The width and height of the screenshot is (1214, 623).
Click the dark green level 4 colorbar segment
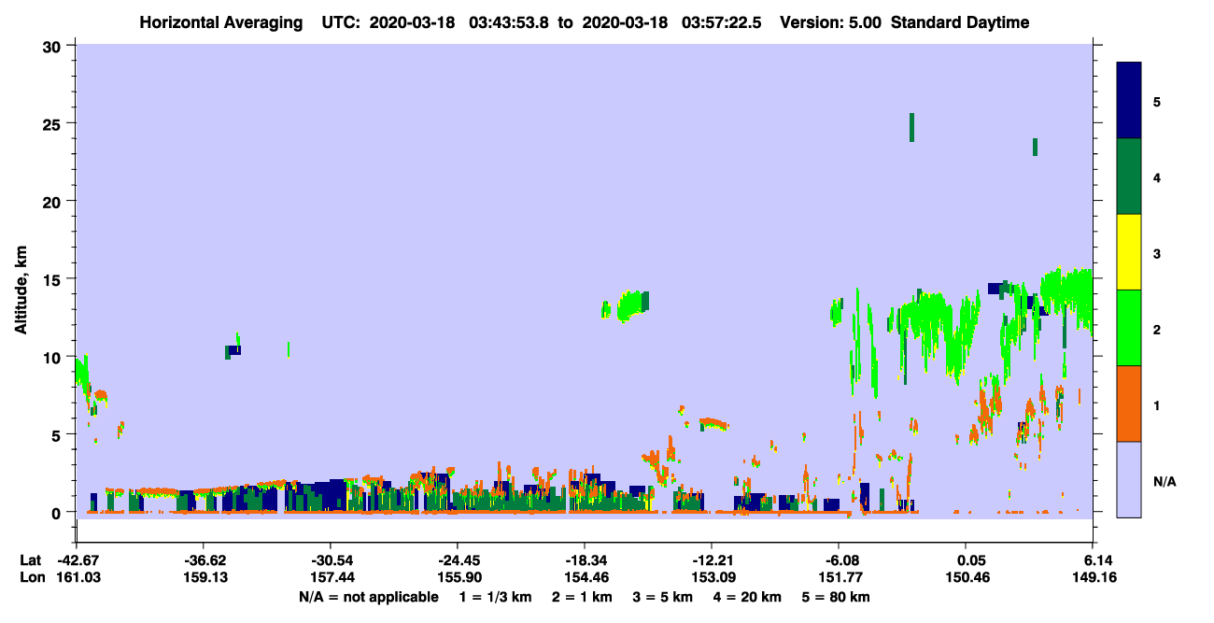pyautogui.click(x=1129, y=177)
